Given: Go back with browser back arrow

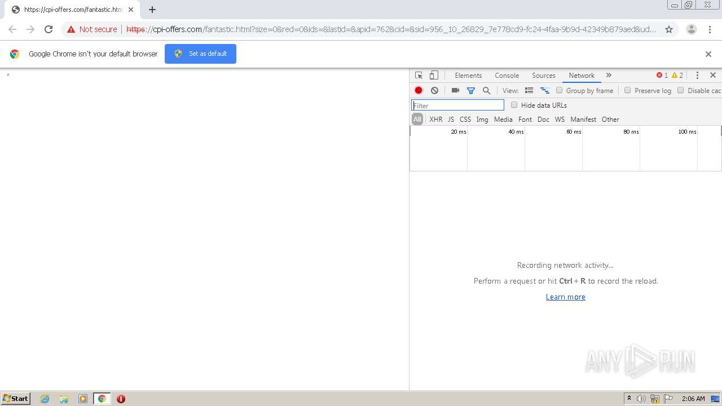Looking at the screenshot, I should pyautogui.click(x=12, y=29).
